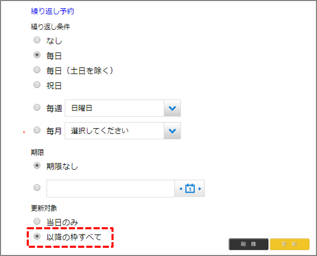This screenshot has width=317, height=256.
Task: Select the なし repeat option
Action: tap(37, 40)
